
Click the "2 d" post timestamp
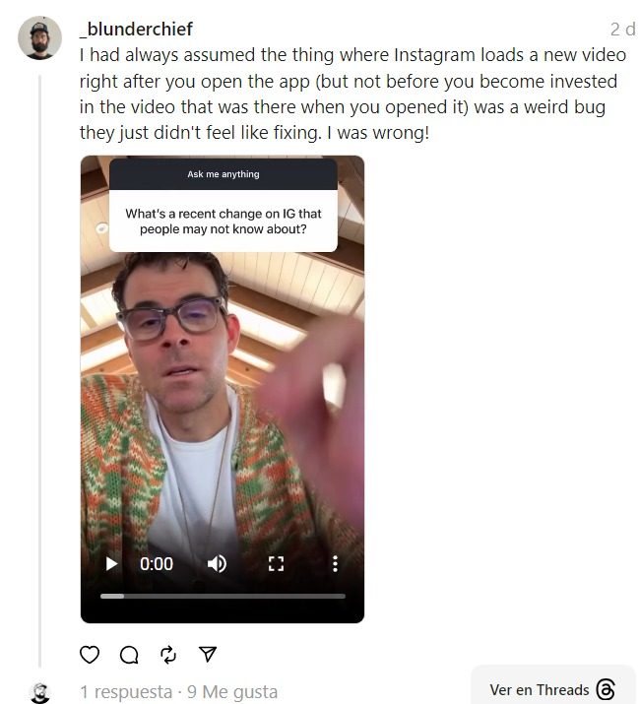(623, 30)
